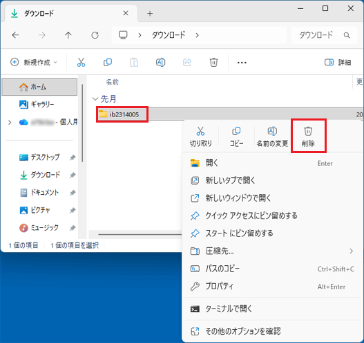The width and height of the screenshot is (364, 343).
Task: Click the Copy icon in the toolbar
Action: (108, 62)
